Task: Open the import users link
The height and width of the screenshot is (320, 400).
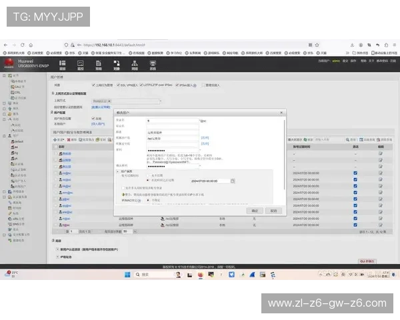Action: tap(98, 124)
